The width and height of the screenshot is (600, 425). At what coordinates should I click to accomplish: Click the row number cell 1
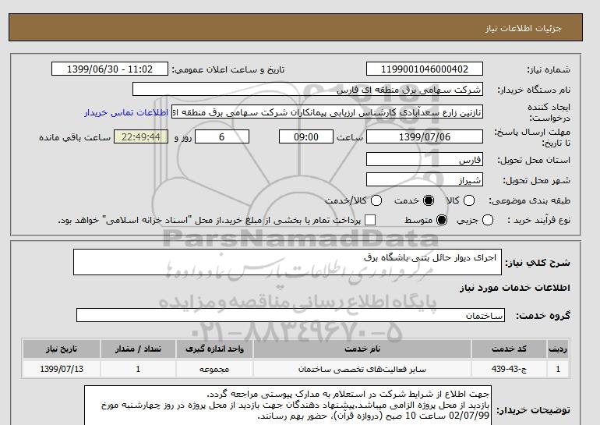[558, 369]
